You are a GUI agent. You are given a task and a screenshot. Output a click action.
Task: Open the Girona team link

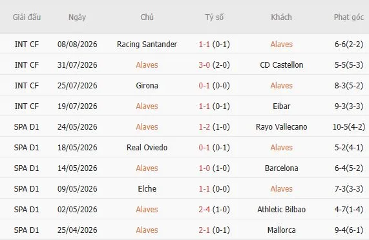tap(147, 86)
